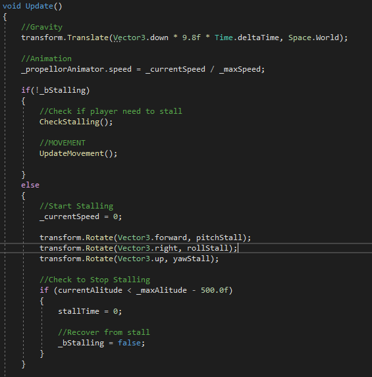Place cursor on the '500.0f' value

(x=215, y=290)
